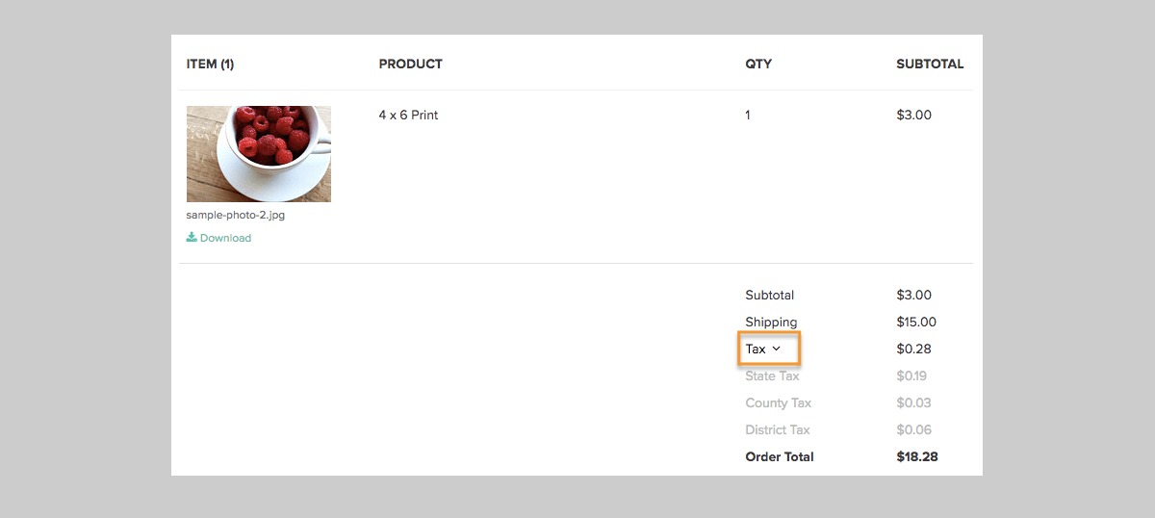1155x518 pixels.
Task: Click the $18.28 order total amount
Action: pos(917,456)
